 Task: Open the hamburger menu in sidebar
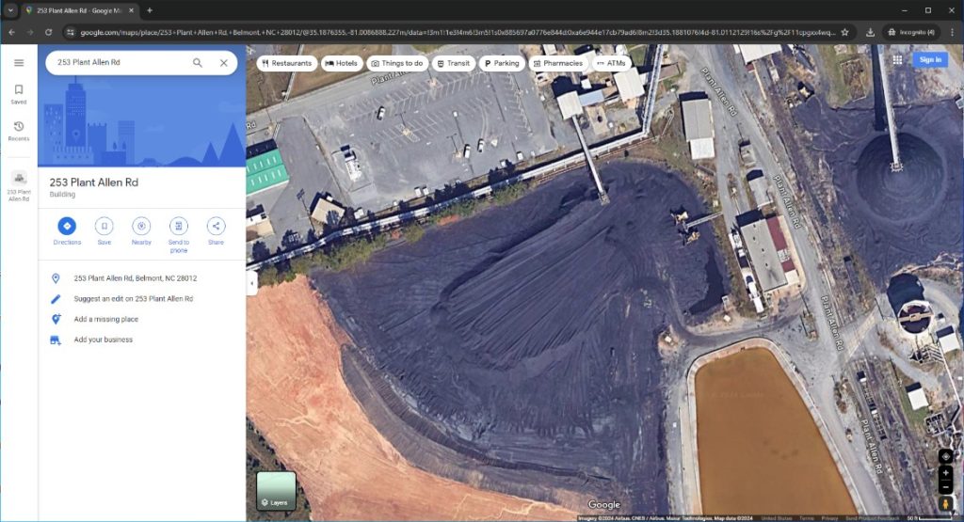click(18, 63)
